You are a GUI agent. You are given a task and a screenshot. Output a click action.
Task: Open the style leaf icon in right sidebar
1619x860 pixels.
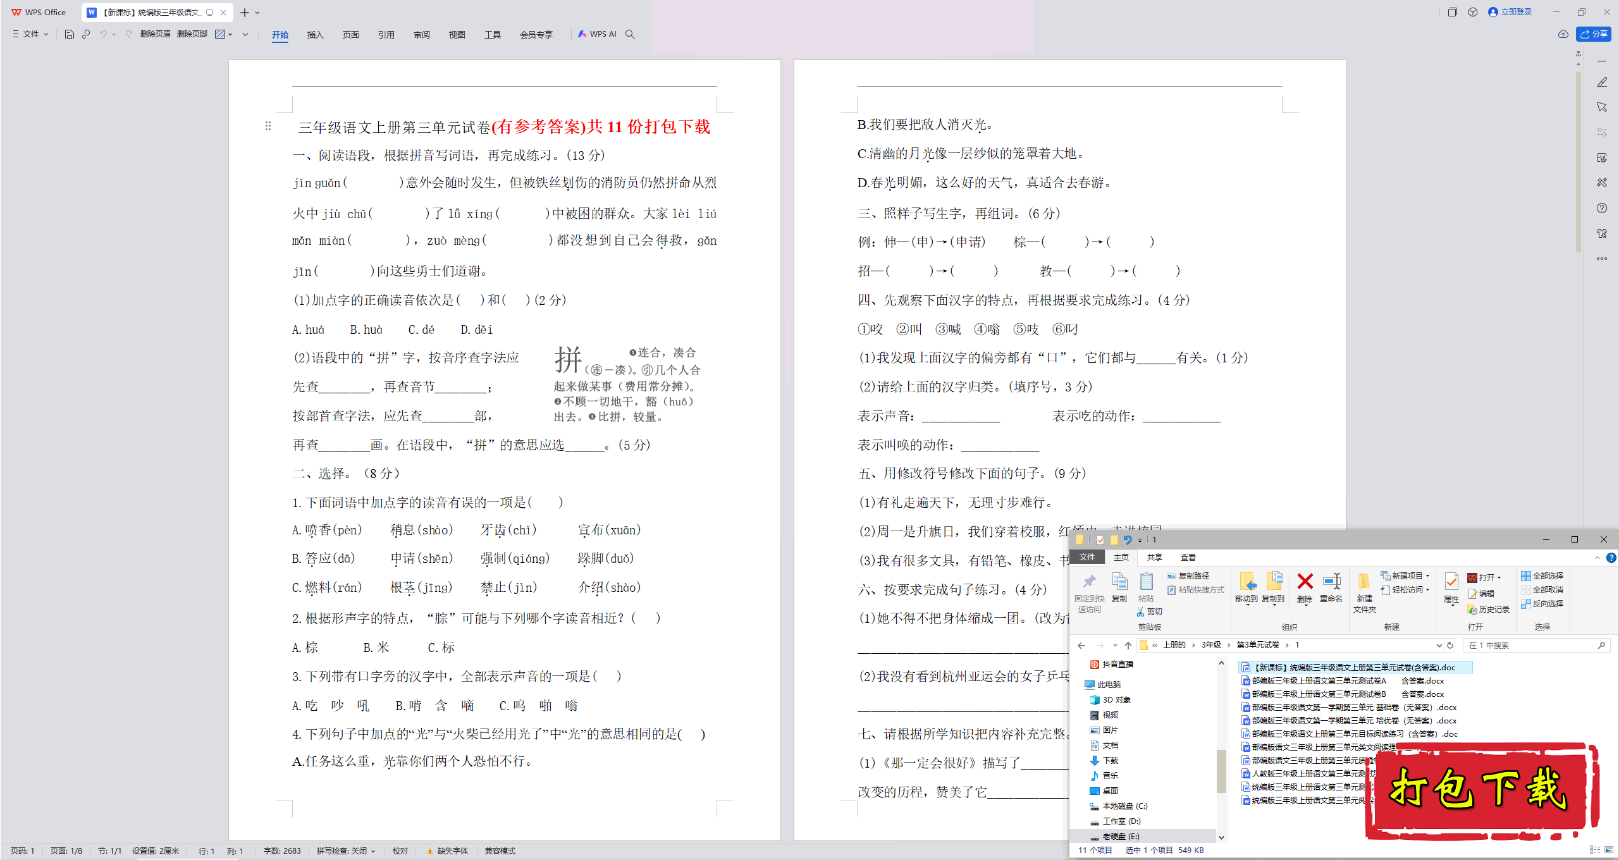coord(1602,157)
